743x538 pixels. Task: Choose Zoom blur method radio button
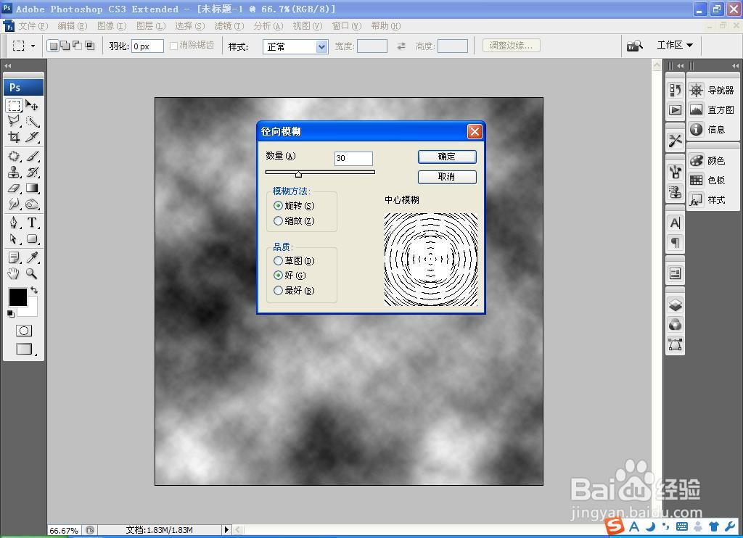point(278,220)
